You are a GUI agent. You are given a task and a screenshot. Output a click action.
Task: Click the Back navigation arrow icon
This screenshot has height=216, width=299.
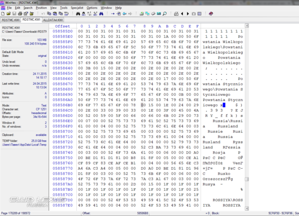[x=124, y=14]
